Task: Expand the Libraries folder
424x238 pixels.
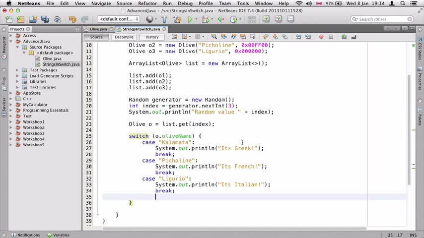Action: tap(17, 82)
